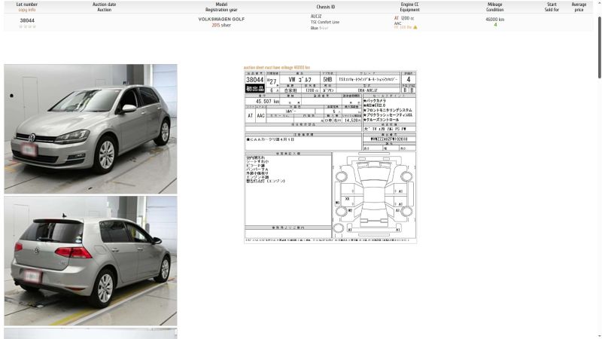Image resolution: width=602 pixels, height=339 pixels.
Task: Click the registration year 2015
Action: tap(215, 25)
